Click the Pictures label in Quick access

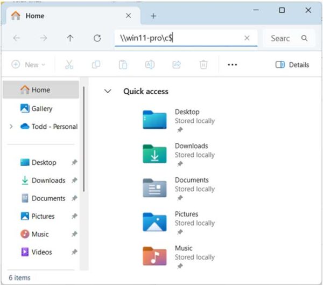pos(186,214)
